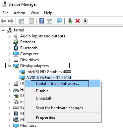Choose Scan for hardware changes
The width and height of the screenshot is (123, 132).
point(63,108)
